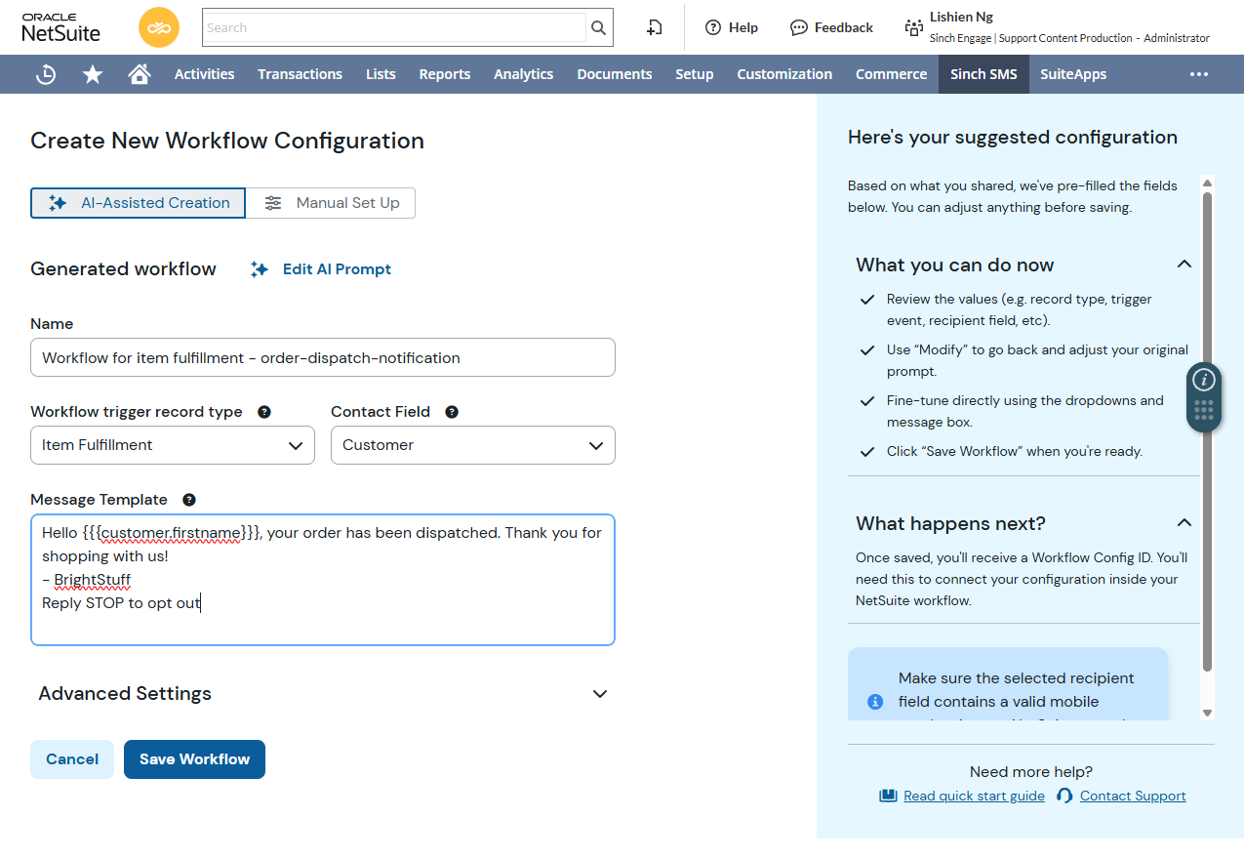1244x859 pixels.
Task: Click the Home icon in the navigation bar
Action: point(139,74)
